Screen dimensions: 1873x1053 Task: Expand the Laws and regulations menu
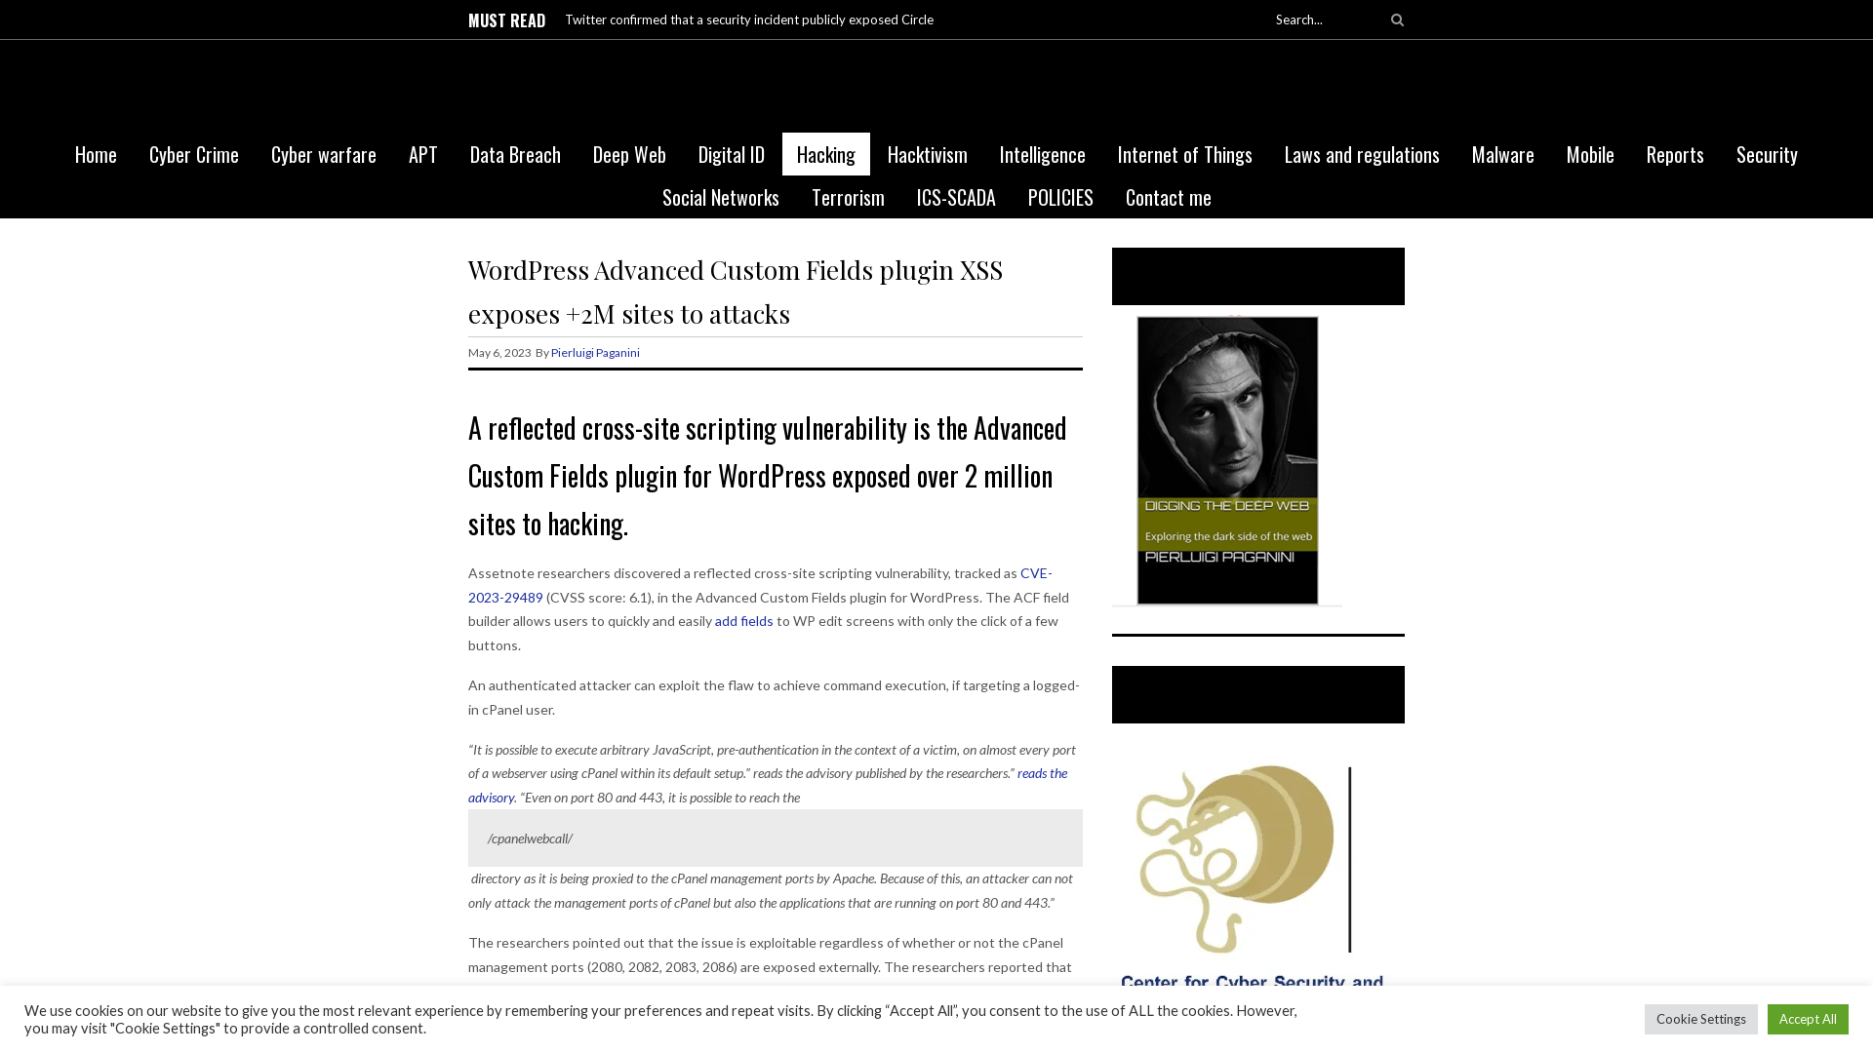(x=1361, y=154)
